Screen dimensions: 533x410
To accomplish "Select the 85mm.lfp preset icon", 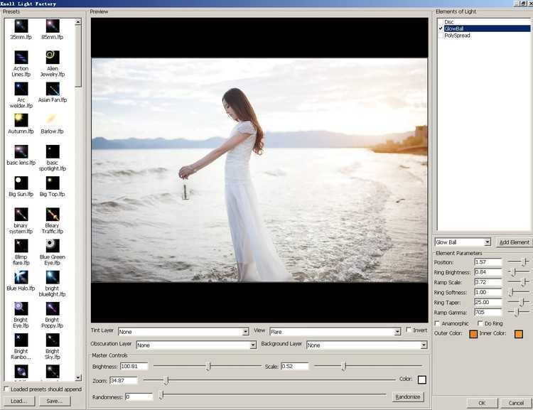I will tap(53, 26).
